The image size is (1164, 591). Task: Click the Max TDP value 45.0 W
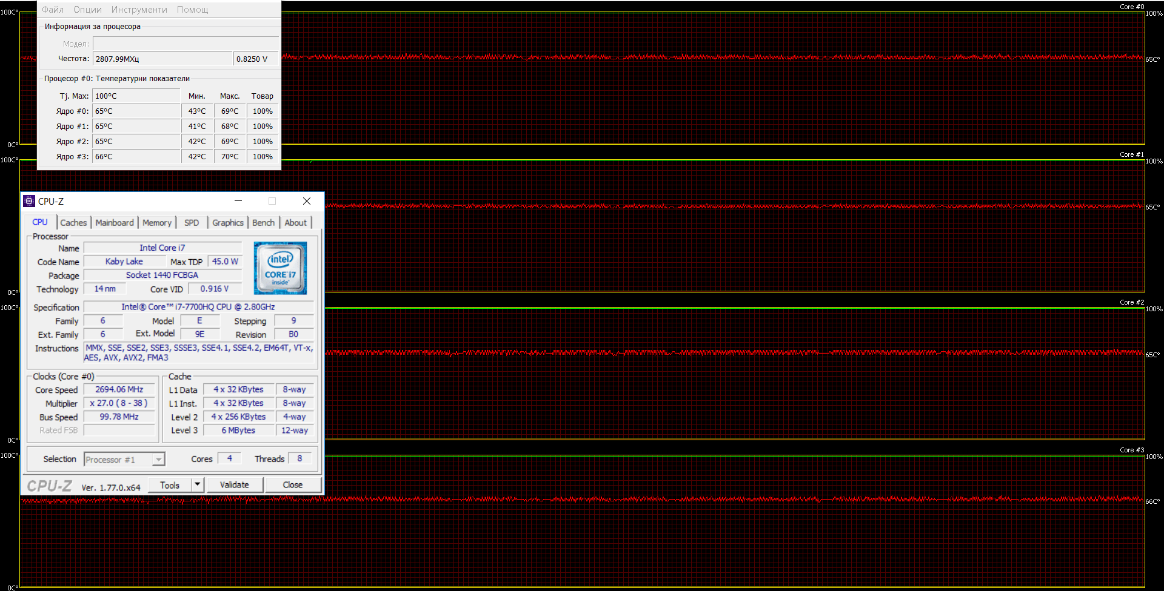(x=225, y=261)
